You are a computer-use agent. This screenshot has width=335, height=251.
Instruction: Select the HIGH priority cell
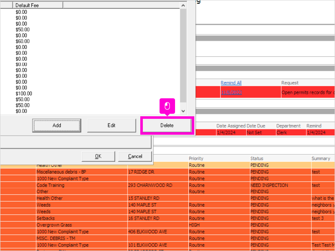click(x=219, y=225)
